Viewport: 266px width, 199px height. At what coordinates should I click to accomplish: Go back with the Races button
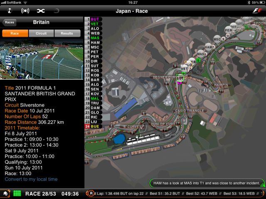[x=9, y=22]
